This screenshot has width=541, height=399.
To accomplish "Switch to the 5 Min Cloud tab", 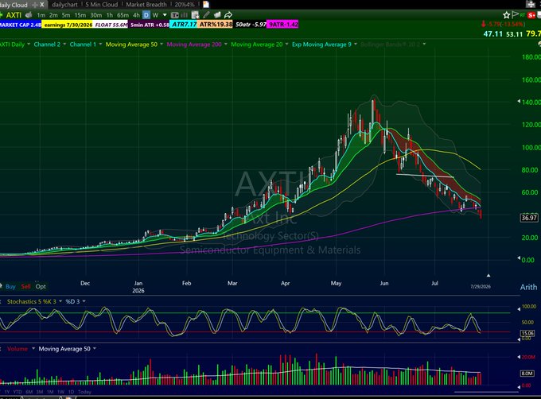I will click(102, 5).
